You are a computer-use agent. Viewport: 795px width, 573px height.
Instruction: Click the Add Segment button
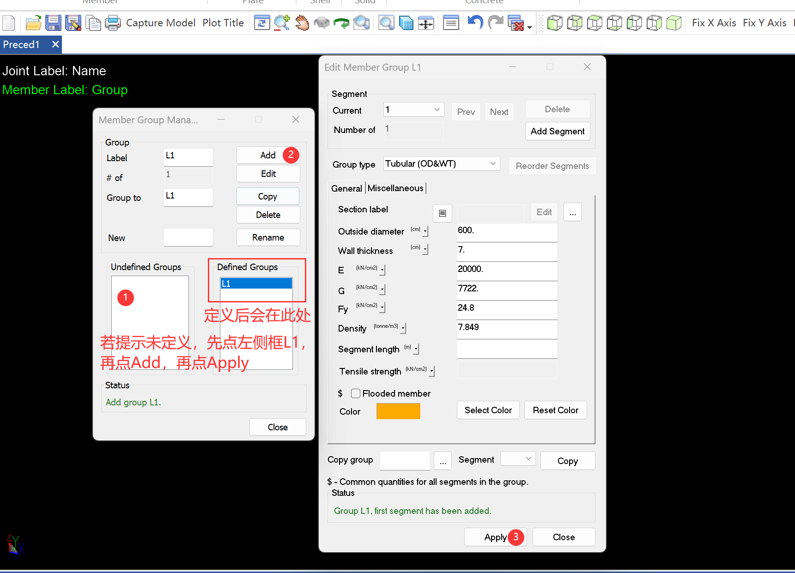coord(557,131)
